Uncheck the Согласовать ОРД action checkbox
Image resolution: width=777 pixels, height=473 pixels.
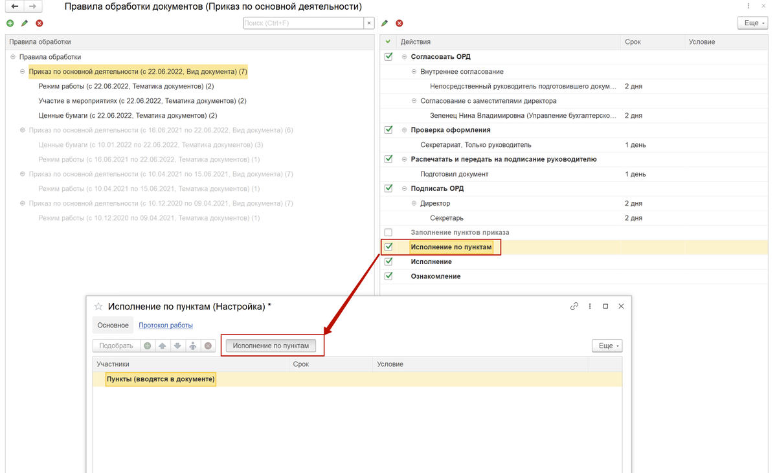[x=388, y=57]
